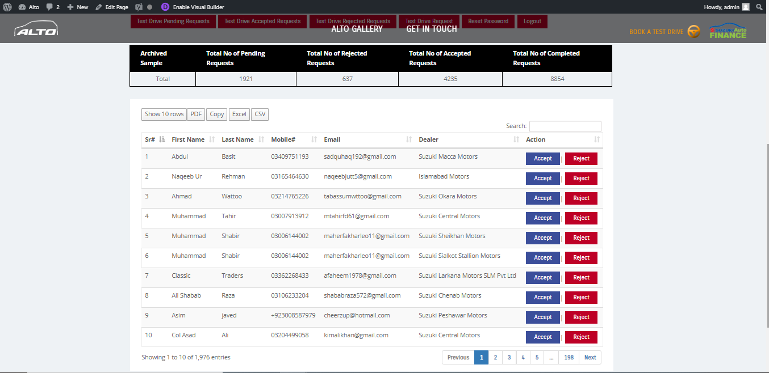Open the Suzuki Auto Finance logo link
This screenshot has width=769, height=373.
coord(728,32)
